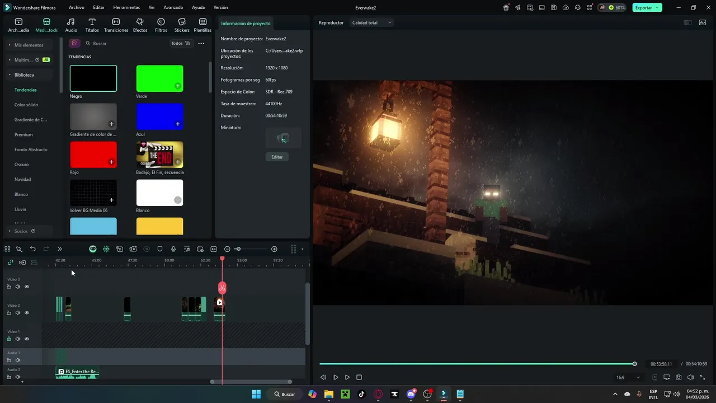Open snapshot gallery image icon above preview
Image resolution: width=716 pixels, height=403 pixels.
(x=703, y=23)
